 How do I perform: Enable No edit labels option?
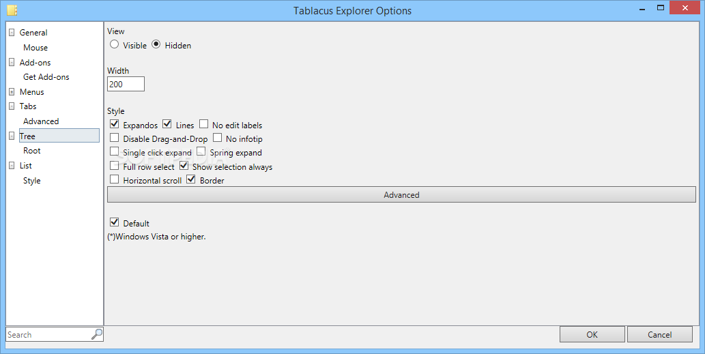pos(203,124)
